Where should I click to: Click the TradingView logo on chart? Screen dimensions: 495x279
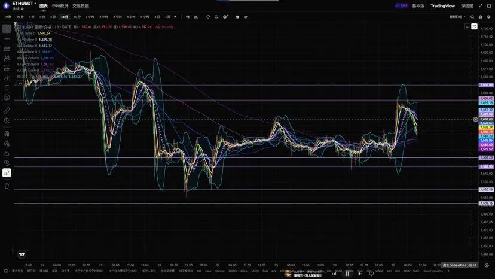point(22,254)
